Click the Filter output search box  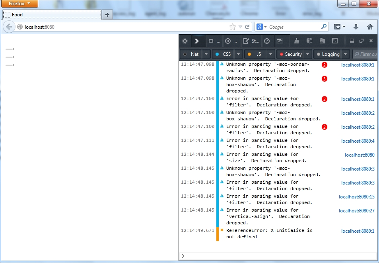tap(365, 54)
